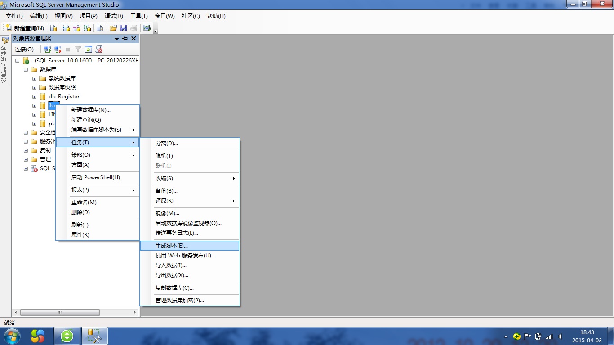Click the Stop icon in Object Explorer

(x=68, y=49)
